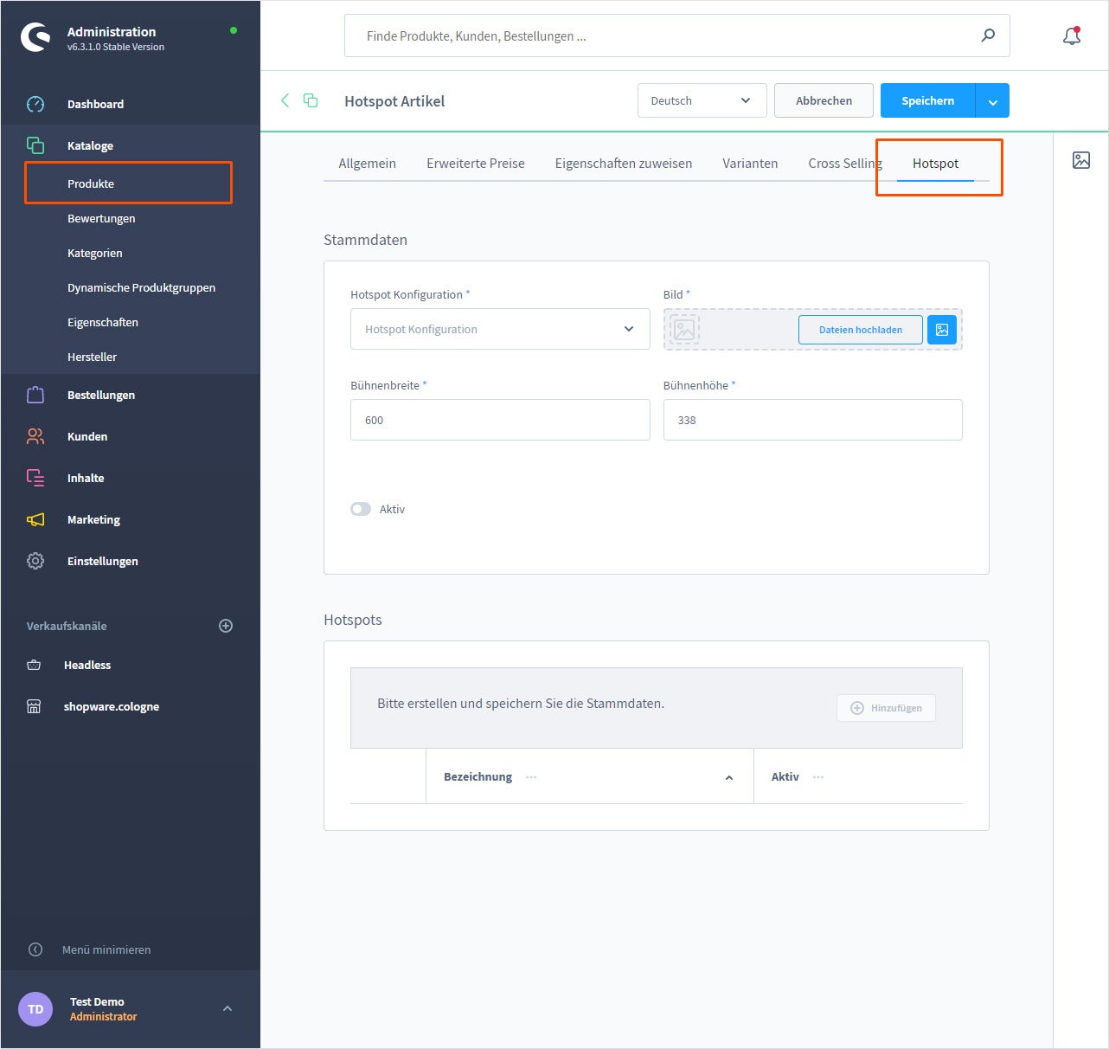This screenshot has width=1109, height=1049.
Task: Click the shopware.cologne storefront icon
Action: pos(34,706)
